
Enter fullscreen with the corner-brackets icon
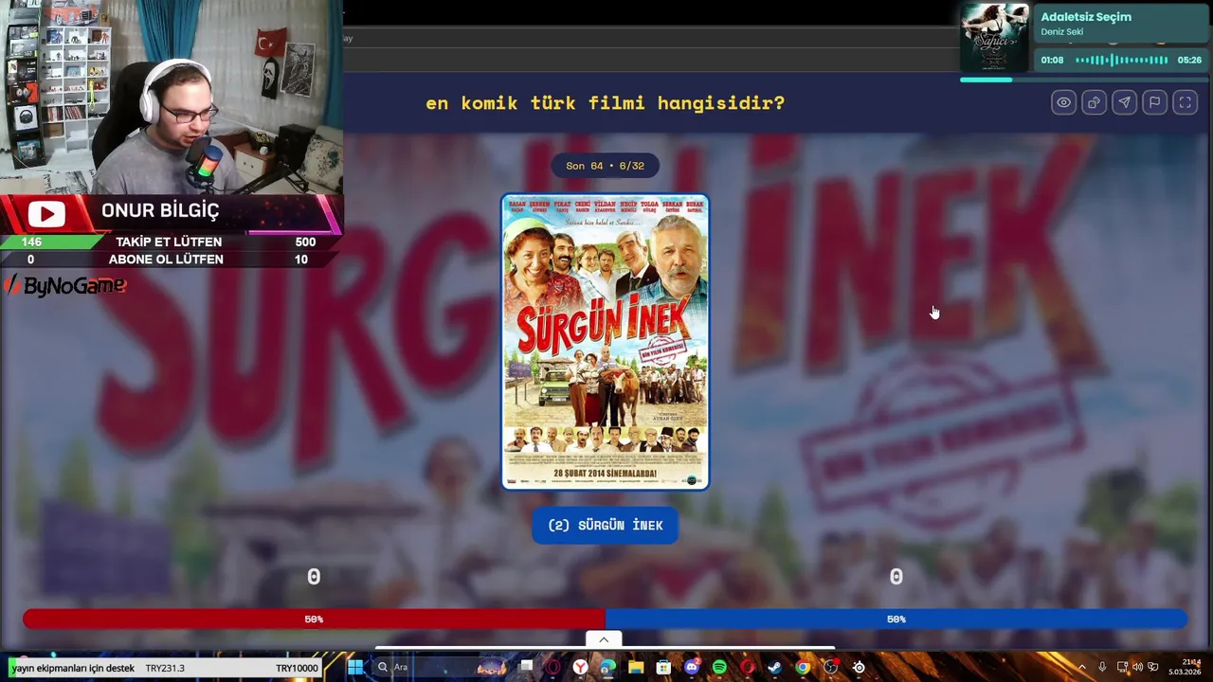click(x=1185, y=102)
